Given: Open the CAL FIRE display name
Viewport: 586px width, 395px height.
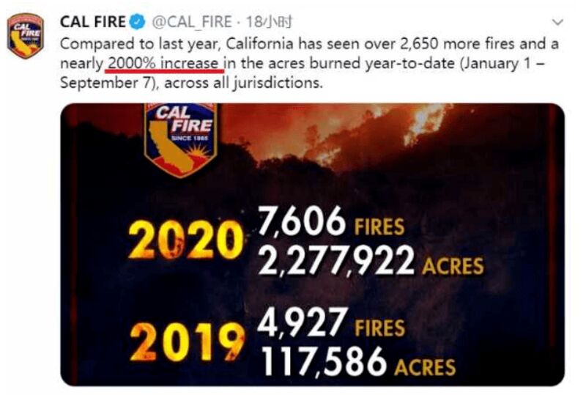Looking at the screenshot, I should click(93, 22).
